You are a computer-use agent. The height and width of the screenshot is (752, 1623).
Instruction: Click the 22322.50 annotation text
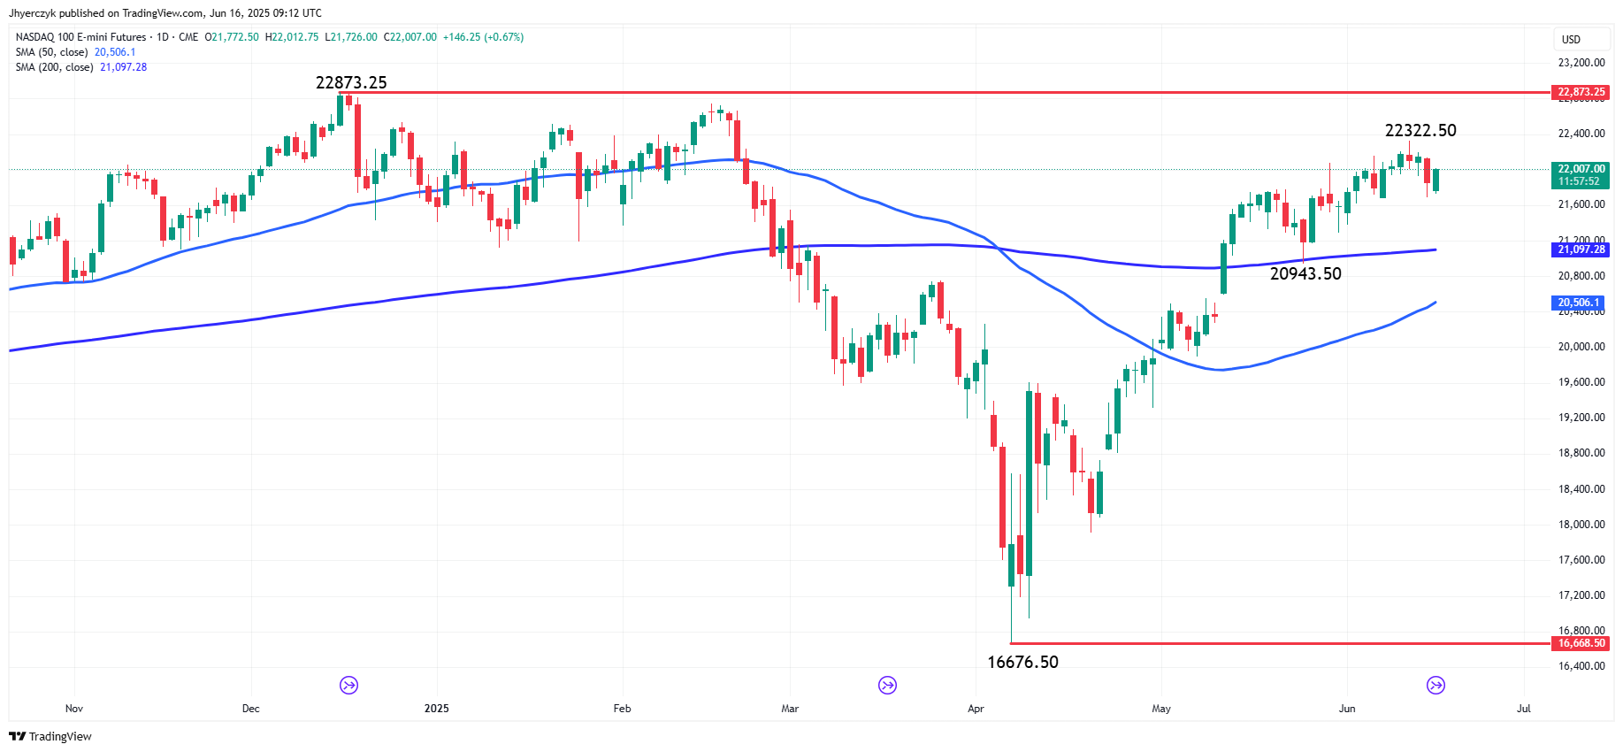(x=1420, y=130)
